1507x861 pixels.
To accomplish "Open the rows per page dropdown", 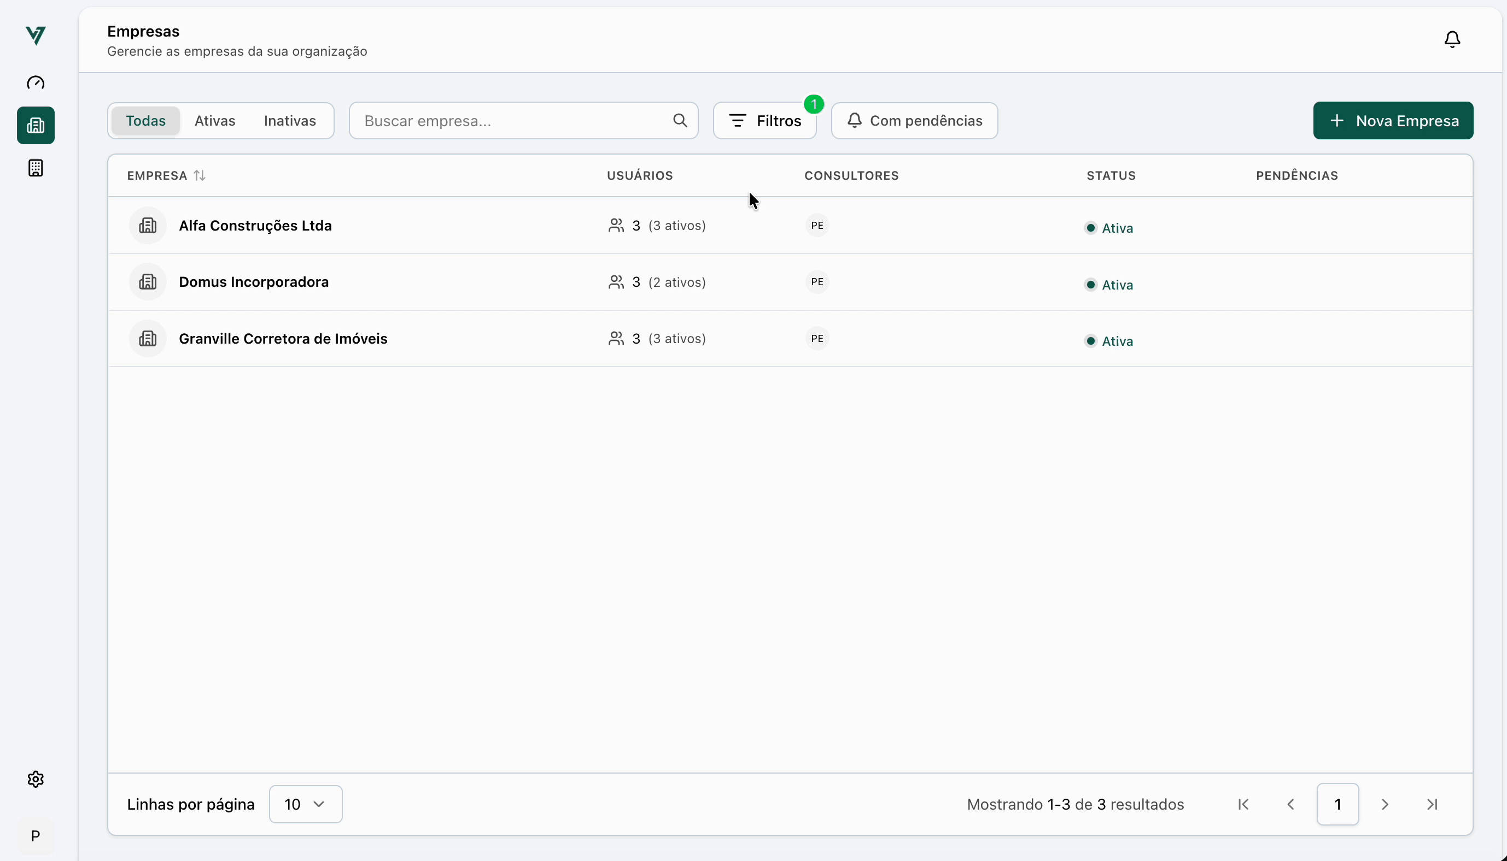I will [305, 804].
